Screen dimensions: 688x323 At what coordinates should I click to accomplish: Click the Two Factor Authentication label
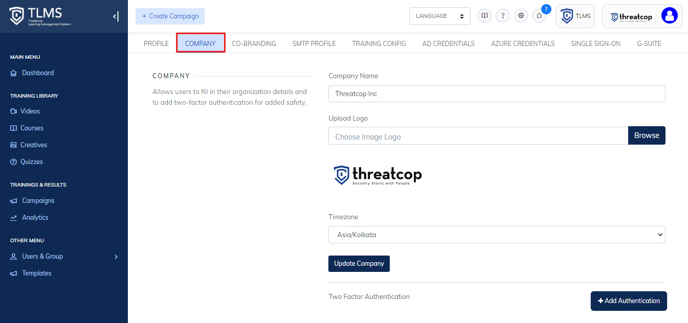click(x=369, y=296)
